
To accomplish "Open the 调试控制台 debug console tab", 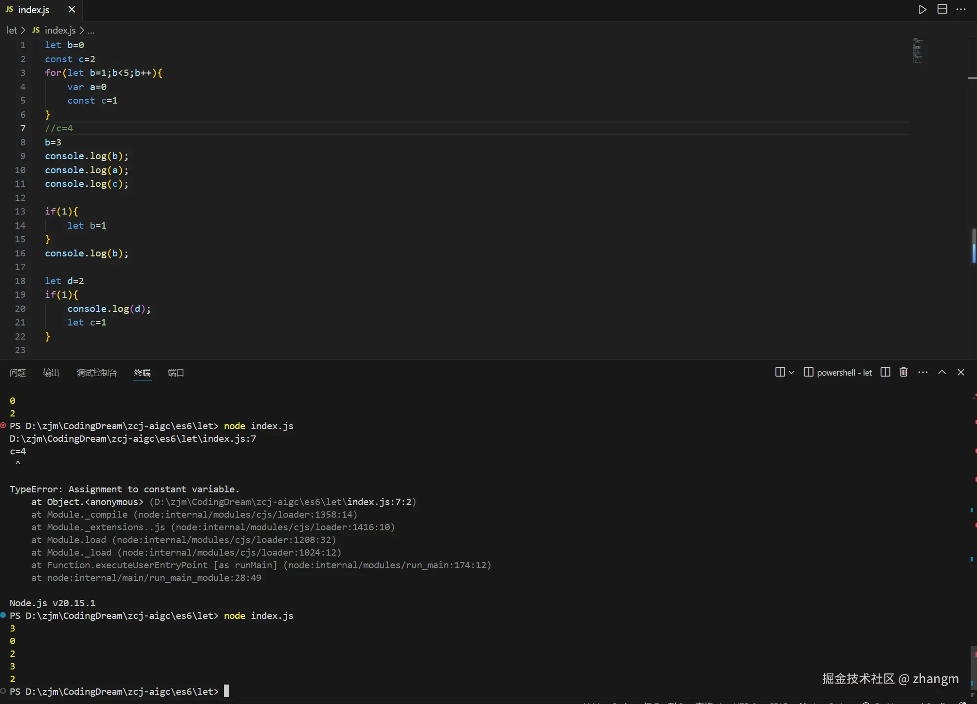I will click(x=97, y=373).
